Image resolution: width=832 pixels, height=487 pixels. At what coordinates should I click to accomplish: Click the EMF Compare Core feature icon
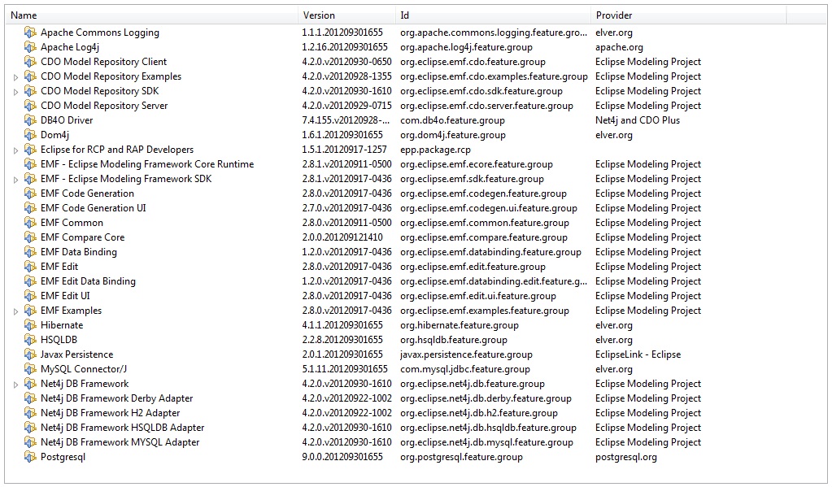pyautogui.click(x=30, y=237)
